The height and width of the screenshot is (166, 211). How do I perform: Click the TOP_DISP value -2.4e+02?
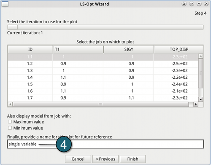[x=179, y=84]
